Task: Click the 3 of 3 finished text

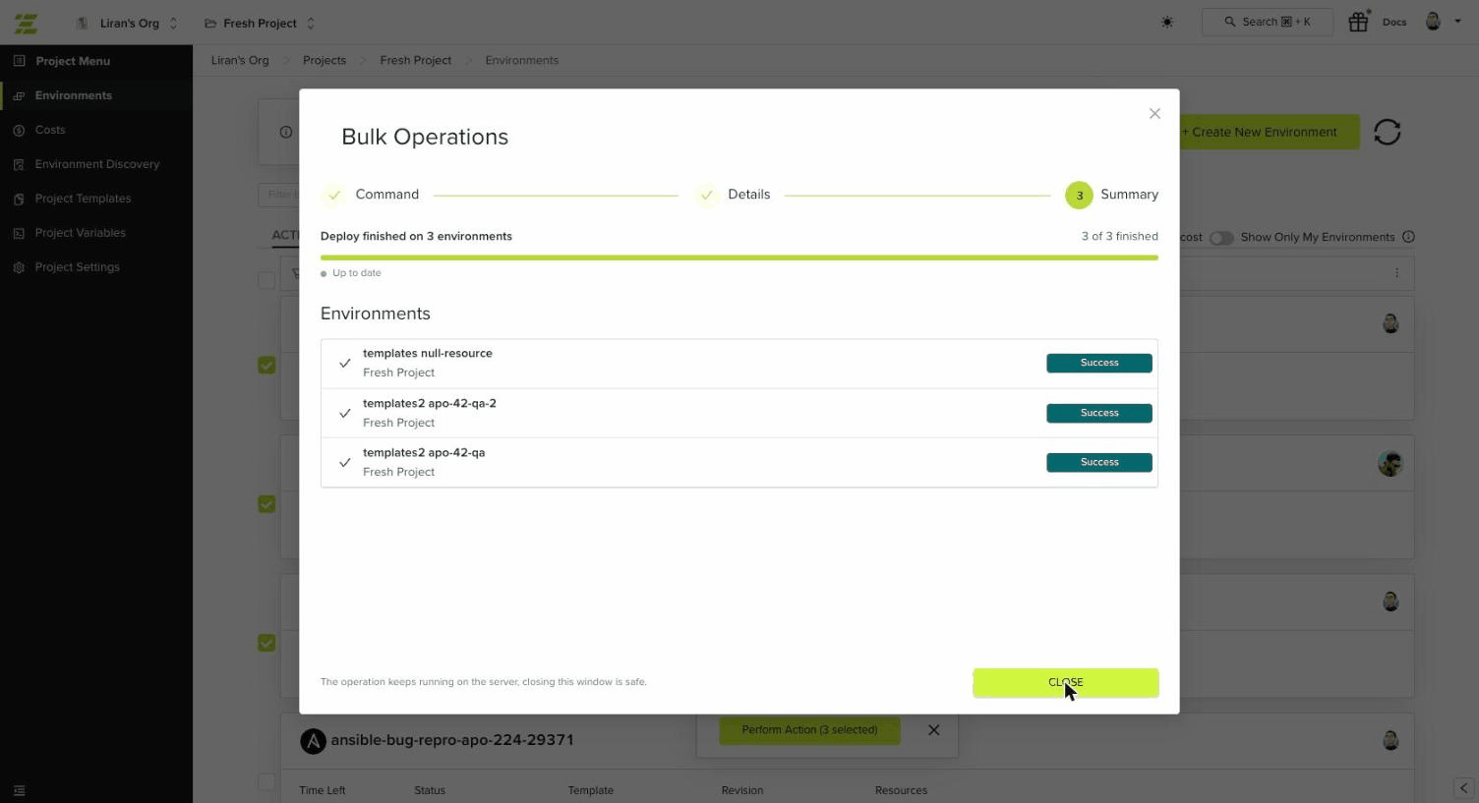Action: click(1120, 236)
